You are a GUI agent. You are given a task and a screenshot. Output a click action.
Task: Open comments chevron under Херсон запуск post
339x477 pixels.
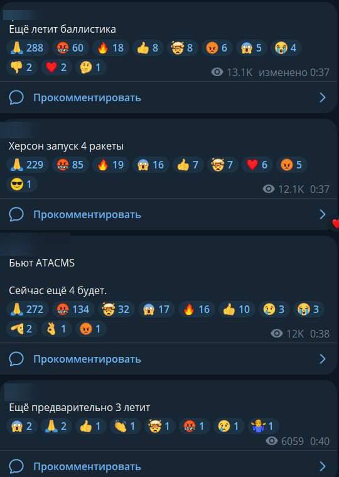[x=323, y=214]
